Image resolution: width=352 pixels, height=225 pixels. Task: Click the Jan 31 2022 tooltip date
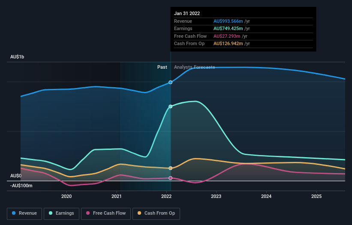click(187, 13)
